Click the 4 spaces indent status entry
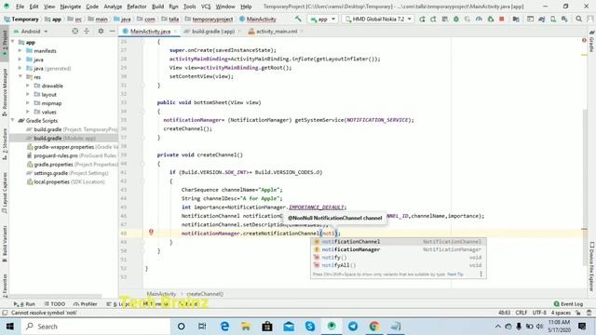 [561, 313]
